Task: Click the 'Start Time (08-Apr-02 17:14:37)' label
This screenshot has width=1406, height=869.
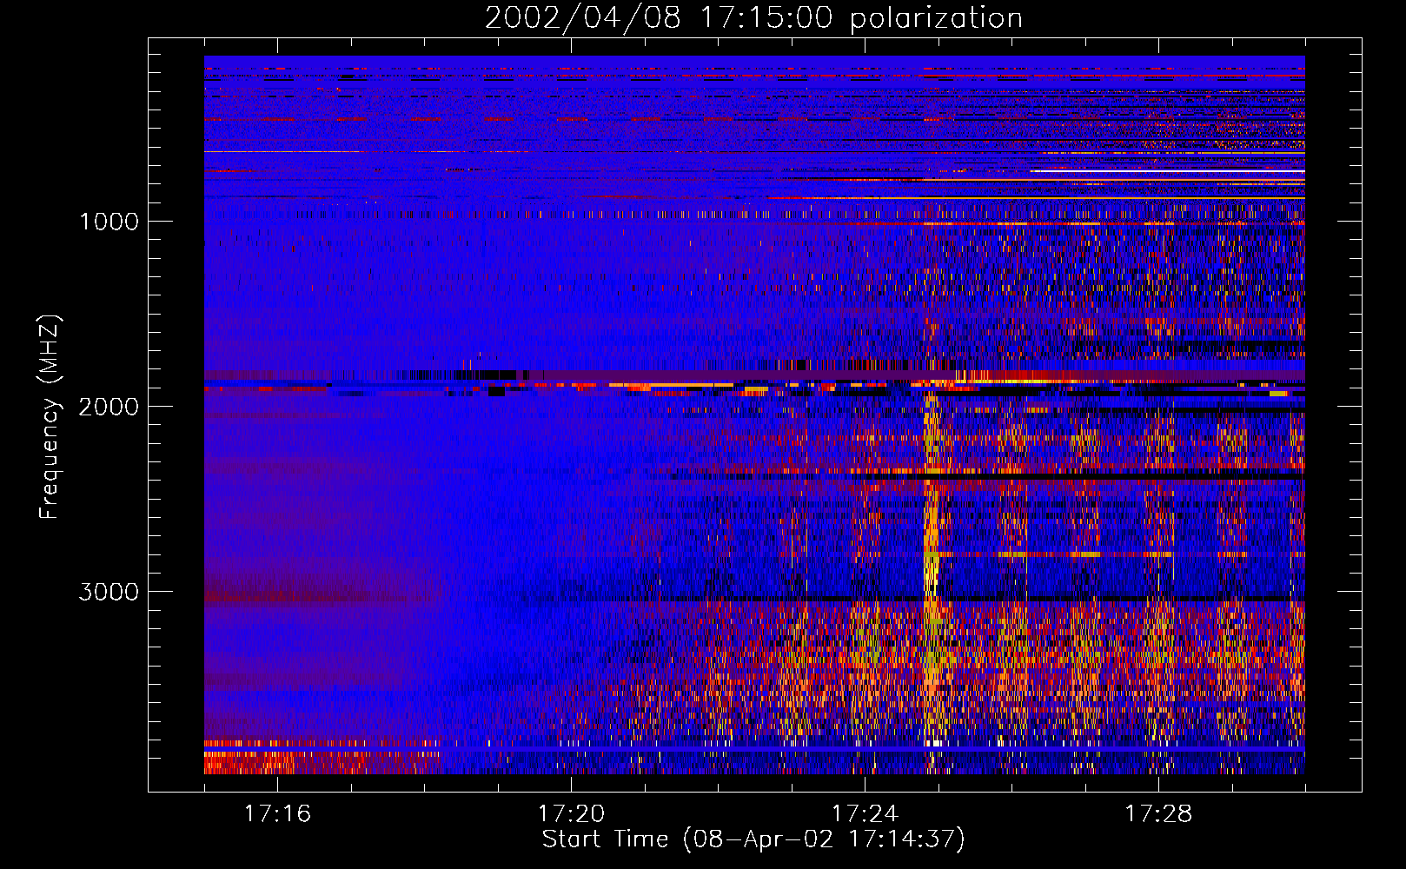Action: pyautogui.click(x=753, y=839)
